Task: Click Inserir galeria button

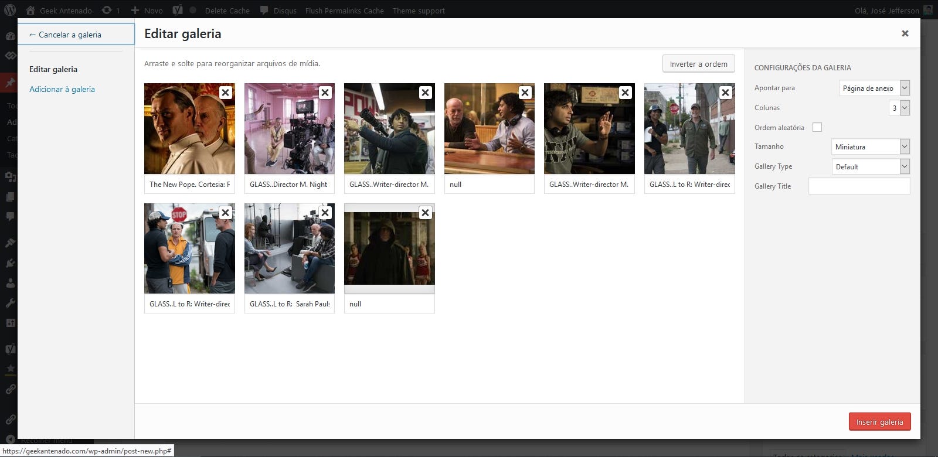Action: tap(879, 422)
